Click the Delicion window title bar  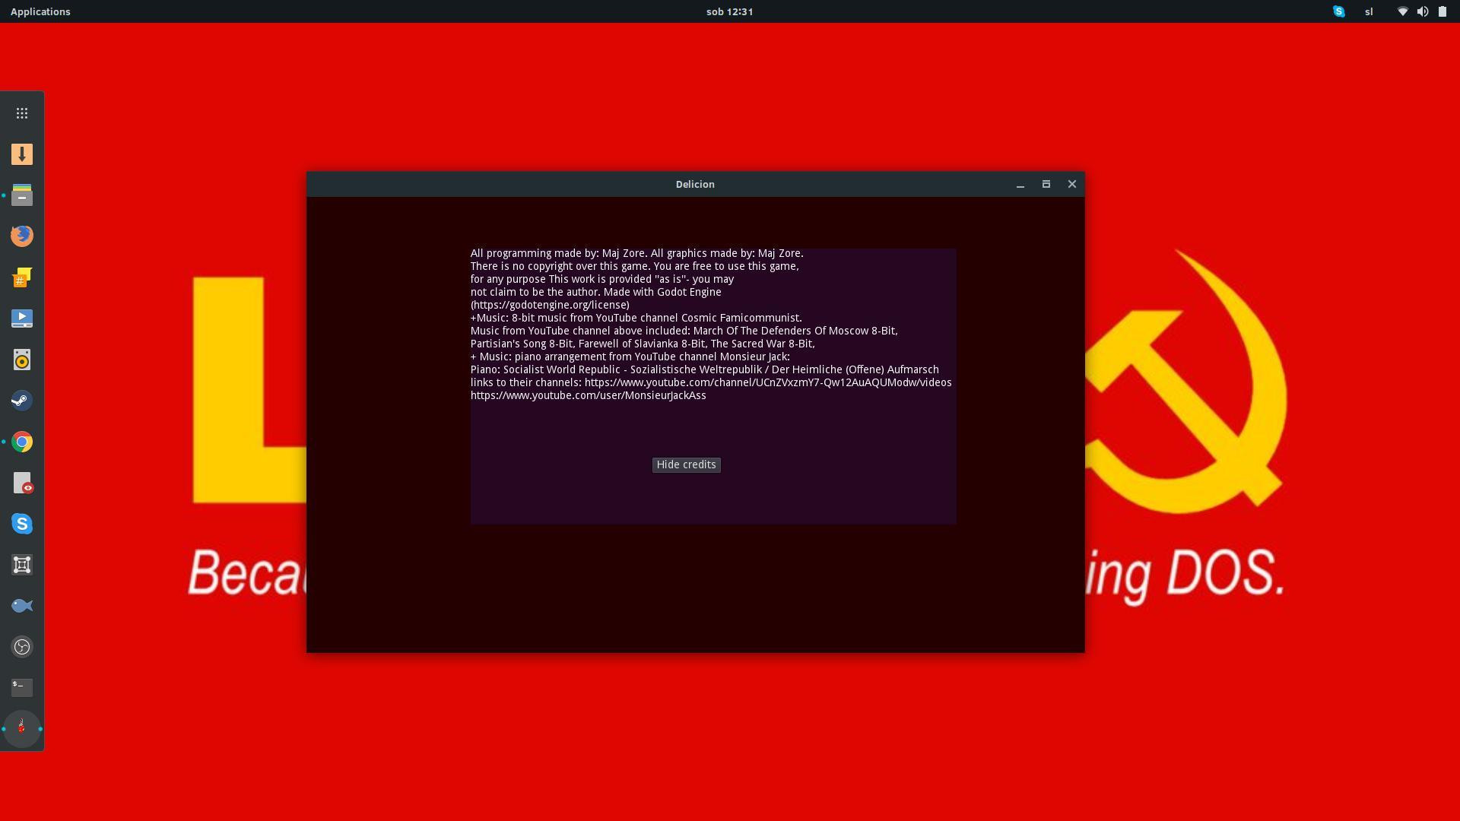click(x=695, y=184)
